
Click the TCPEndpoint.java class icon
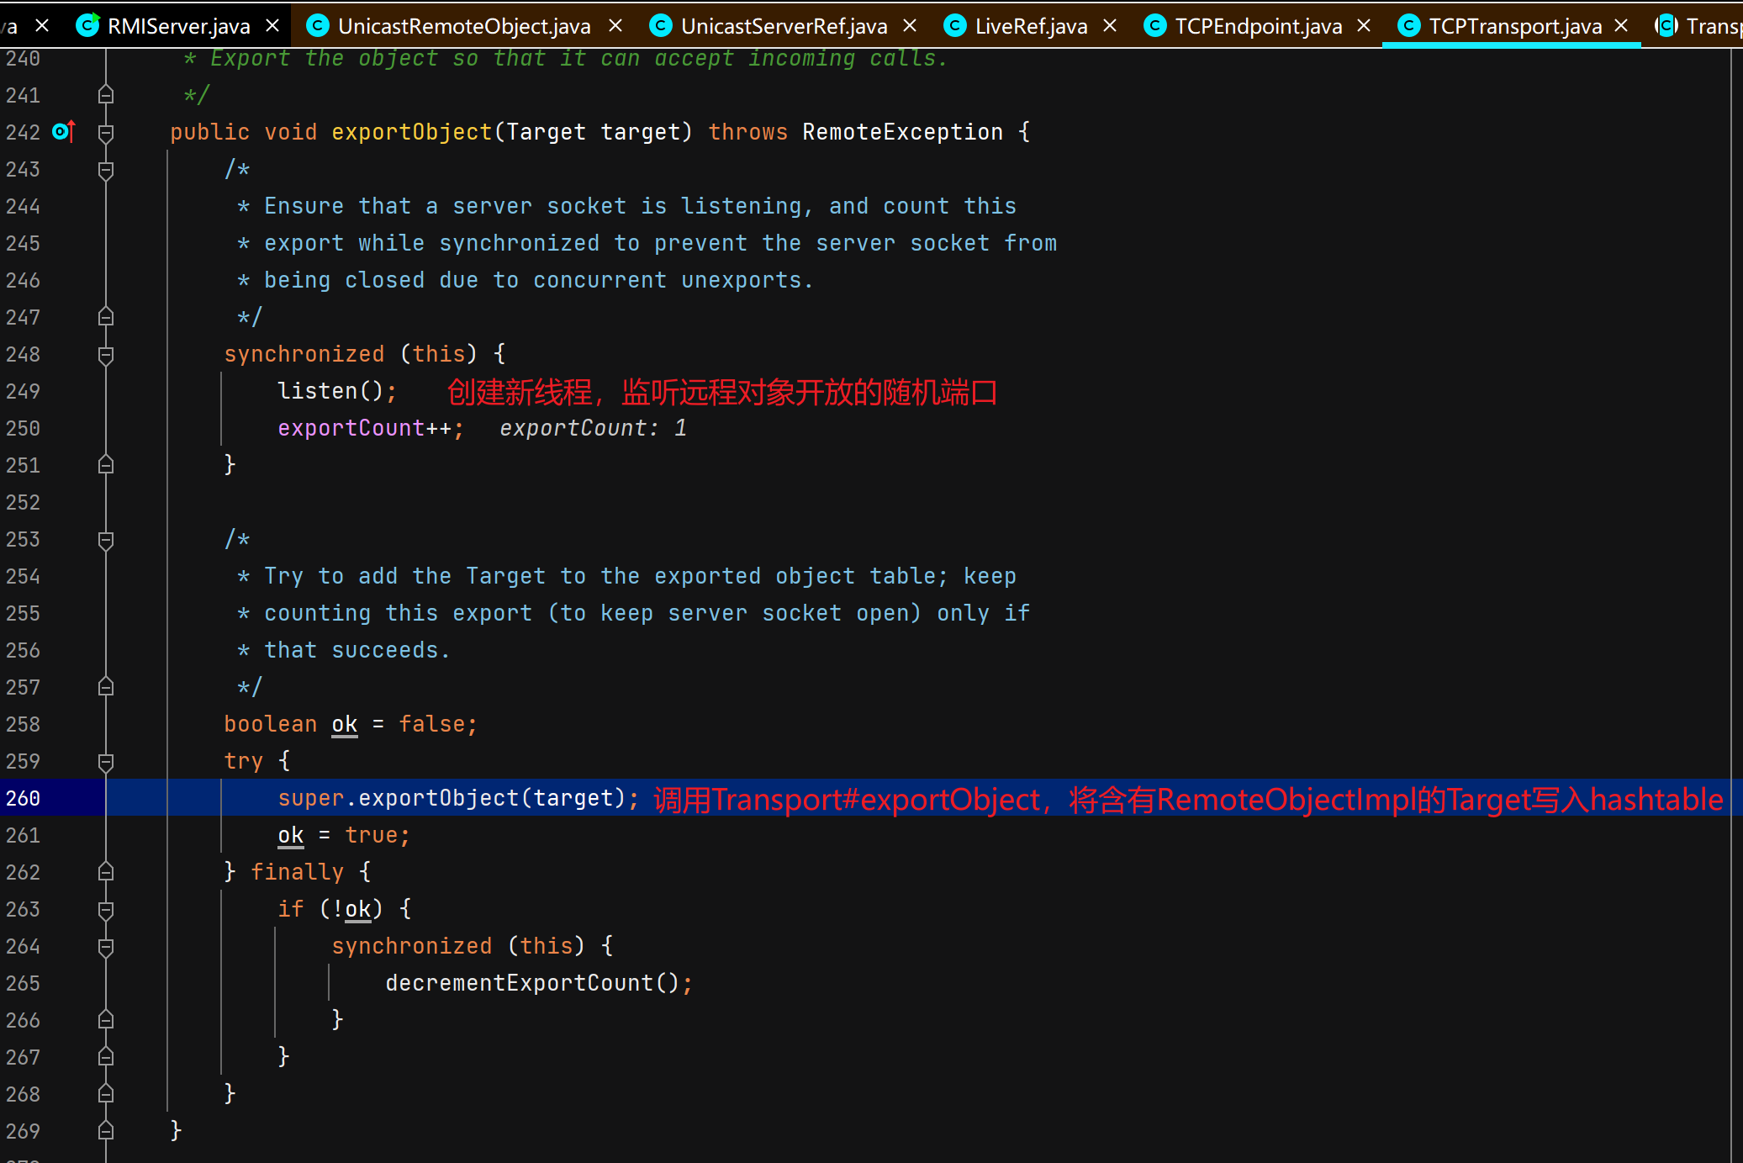click(1156, 26)
